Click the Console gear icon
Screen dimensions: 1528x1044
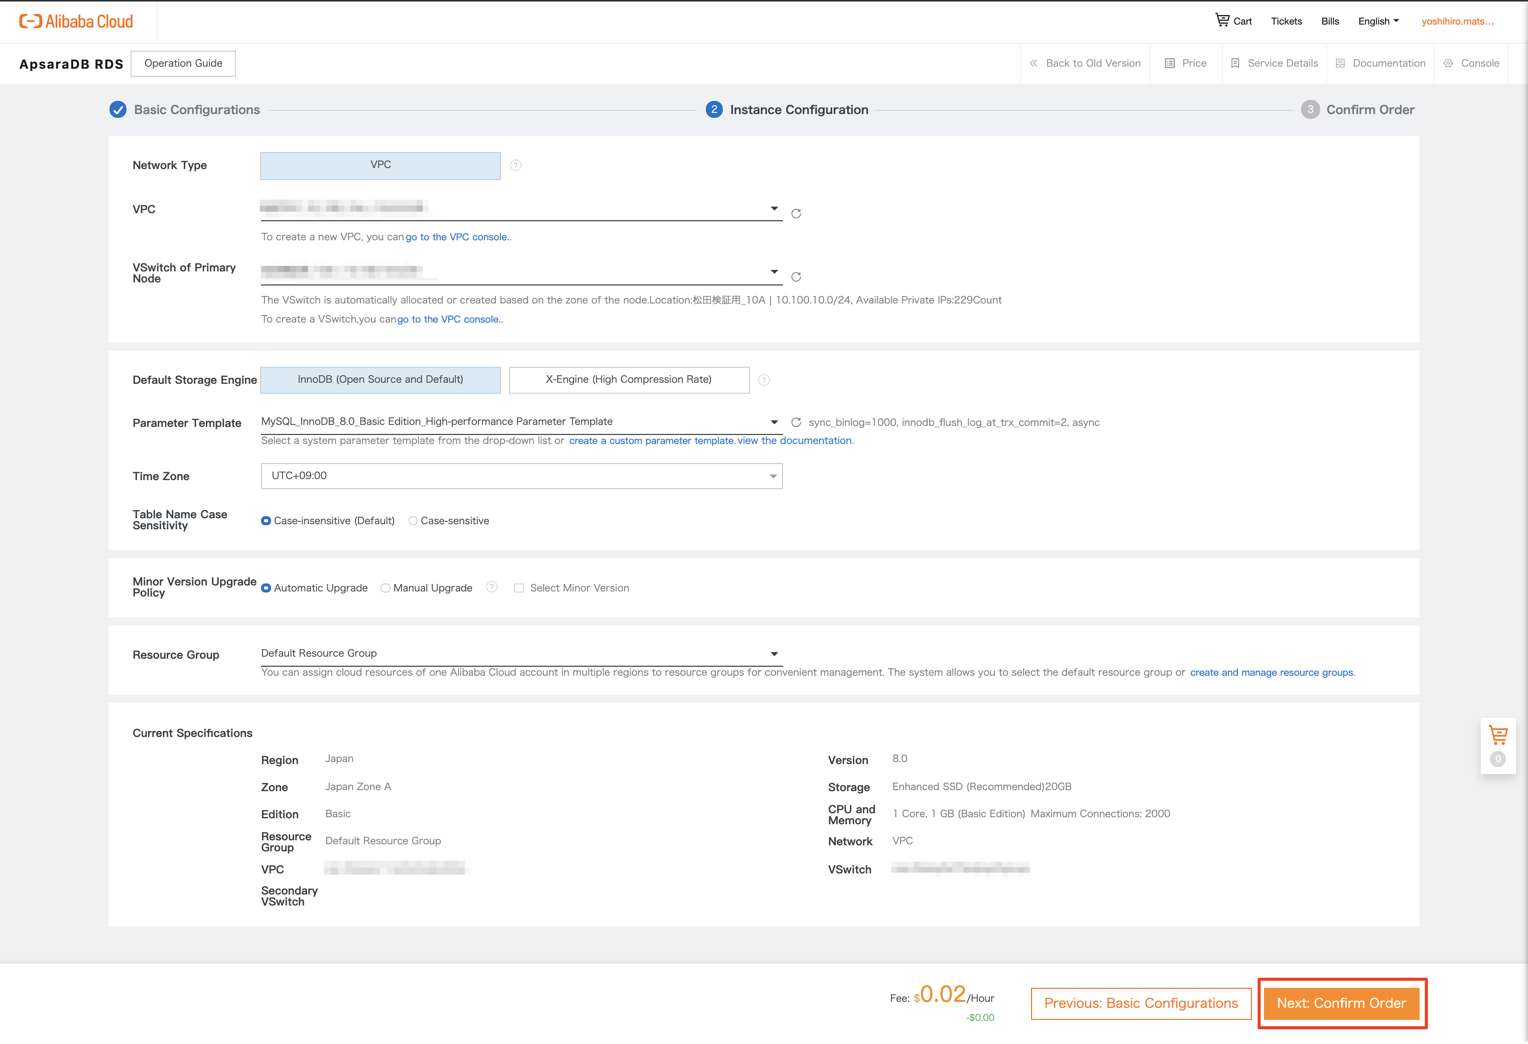(x=1449, y=63)
